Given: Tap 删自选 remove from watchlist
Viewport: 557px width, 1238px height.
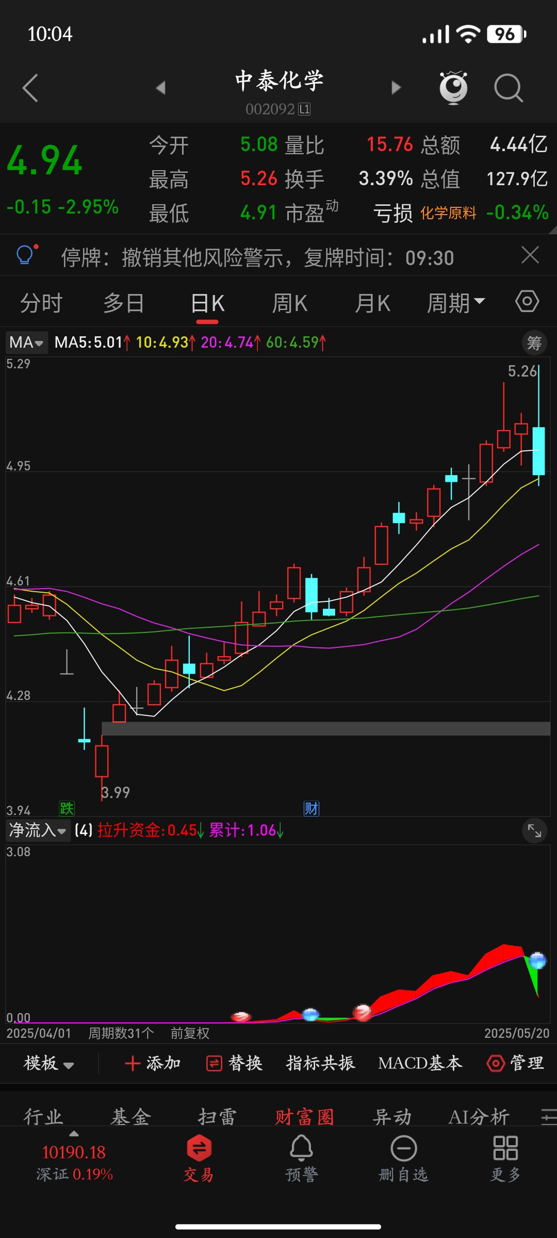Looking at the screenshot, I should 403,1159.
